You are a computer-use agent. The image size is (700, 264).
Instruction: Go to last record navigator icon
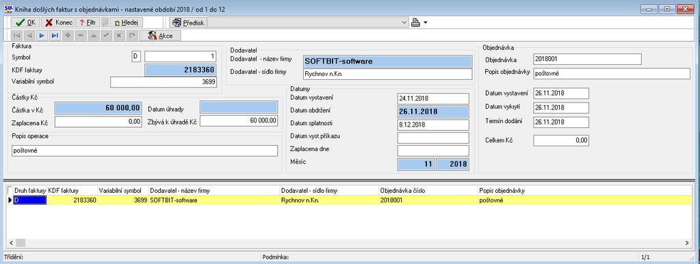(x=55, y=36)
